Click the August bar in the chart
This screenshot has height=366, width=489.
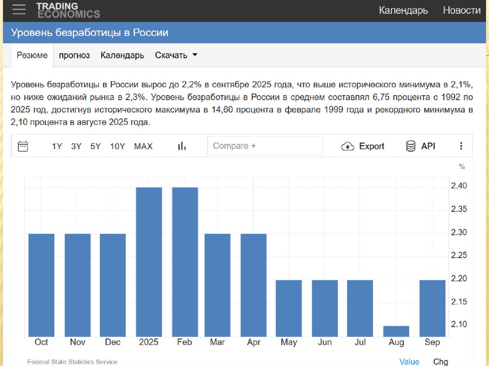(x=396, y=331)
